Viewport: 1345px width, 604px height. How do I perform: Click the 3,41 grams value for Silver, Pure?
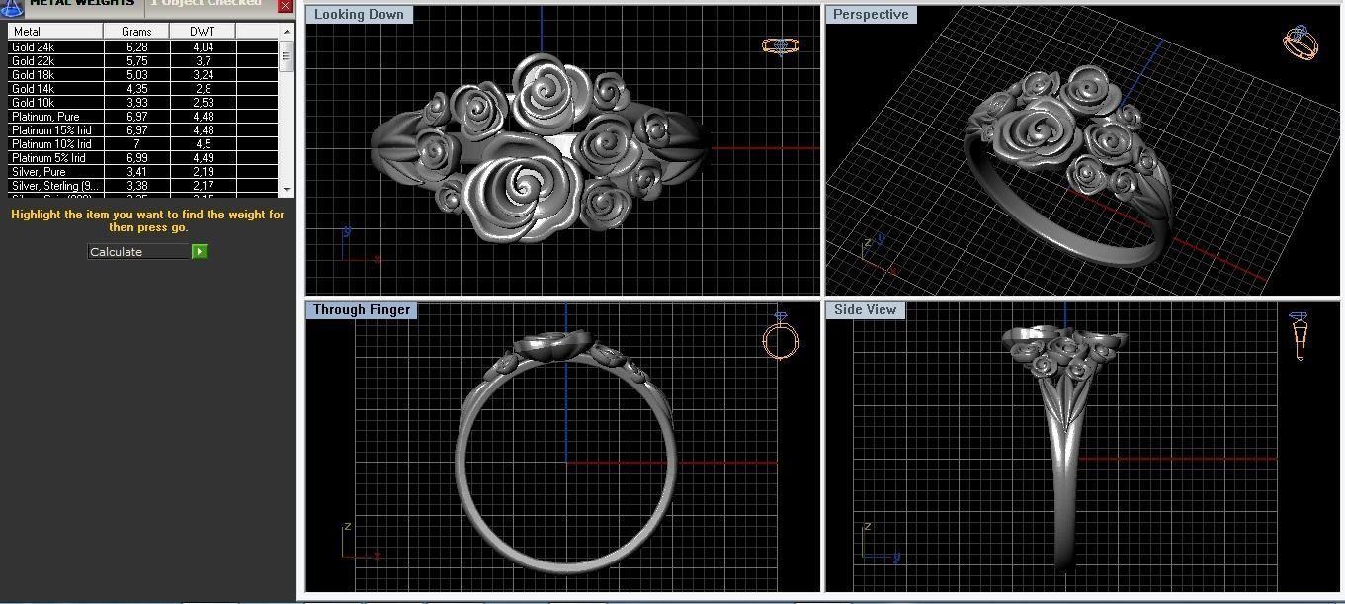point(137,172)
